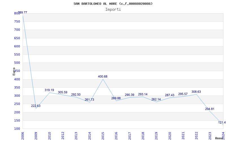Screen dimensions: 226x141
Task: Click the 2021 x-axis tick label
Action: pos(183,136)
